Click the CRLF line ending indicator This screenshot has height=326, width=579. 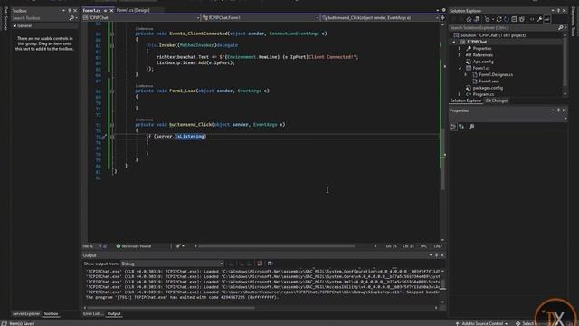click(438, 246)
